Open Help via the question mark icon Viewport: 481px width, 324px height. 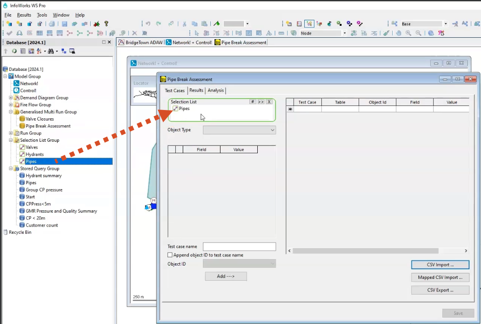[x=106, y=23]
